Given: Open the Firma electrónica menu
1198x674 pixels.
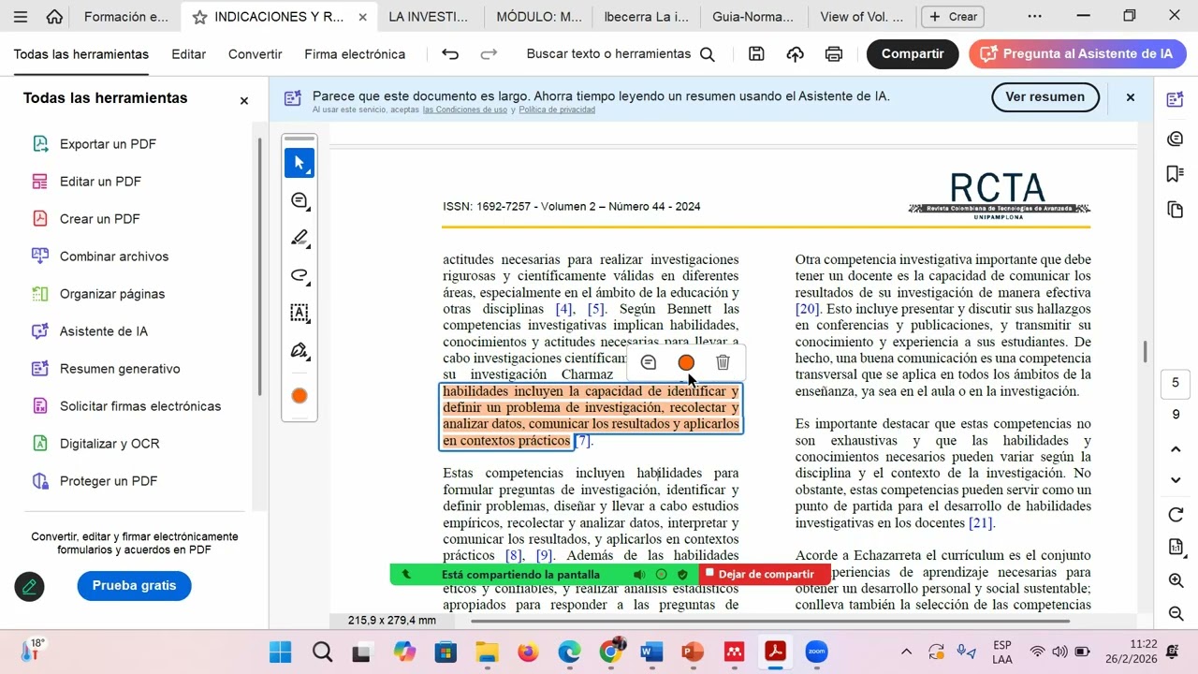Looking at the screenshot, I should [355, 54].
